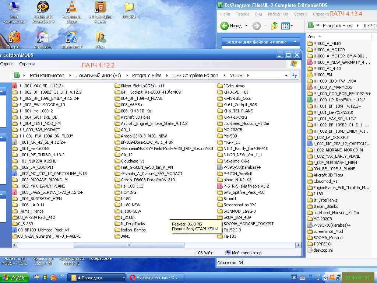This screenshot has width=377, height=283.
Task: Select pink folder R-5_R-5_skis flyable v1.2
Action: click(243, 186)
